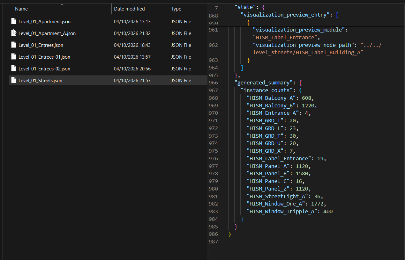Click the "instance_counts" key
Image resolution: width=405 pixels, height=260 pixels.
click(x=267, y=90)
